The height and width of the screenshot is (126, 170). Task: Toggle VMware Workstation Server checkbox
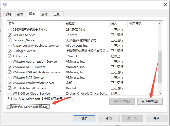coord(10,83)
